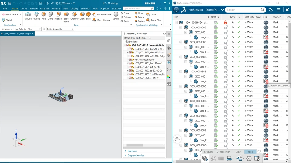Select the Draft tool
The height and width of the screenshot is (163, 291).
click(x=82, y=16)
